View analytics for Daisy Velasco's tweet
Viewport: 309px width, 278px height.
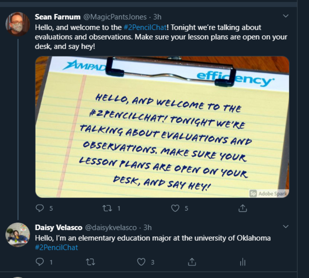(242, 262)
